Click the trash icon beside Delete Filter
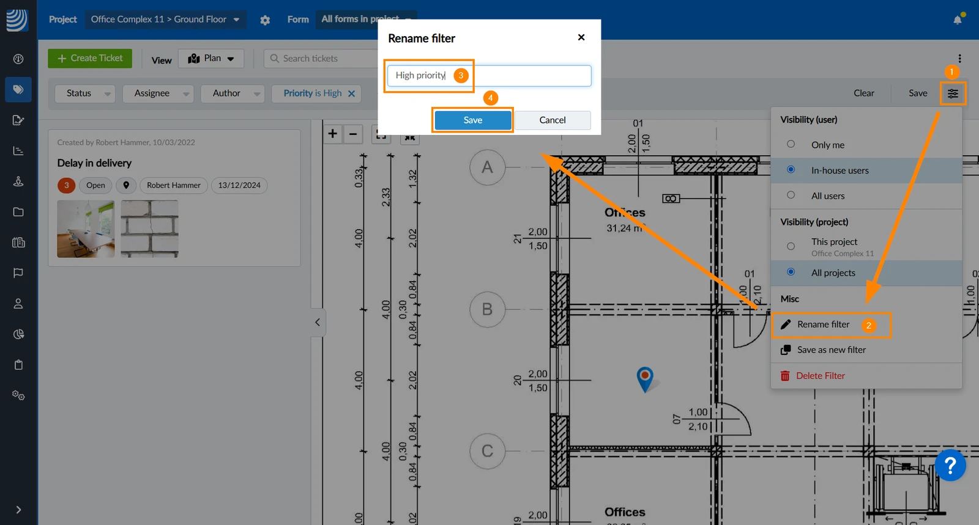 click(x=785, y=376)
